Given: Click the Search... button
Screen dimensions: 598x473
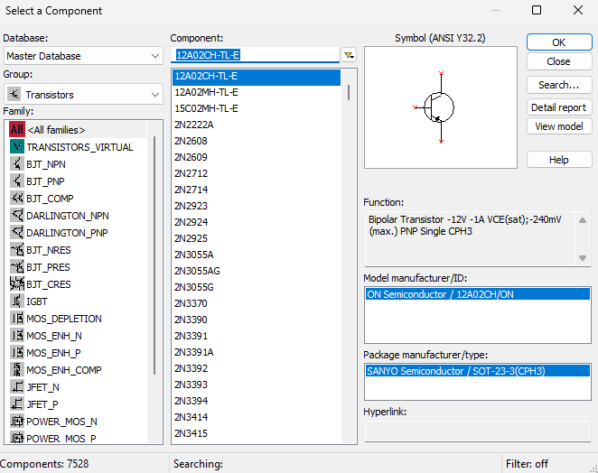Looking at the screenshot, I should click(x=558, y=85).
